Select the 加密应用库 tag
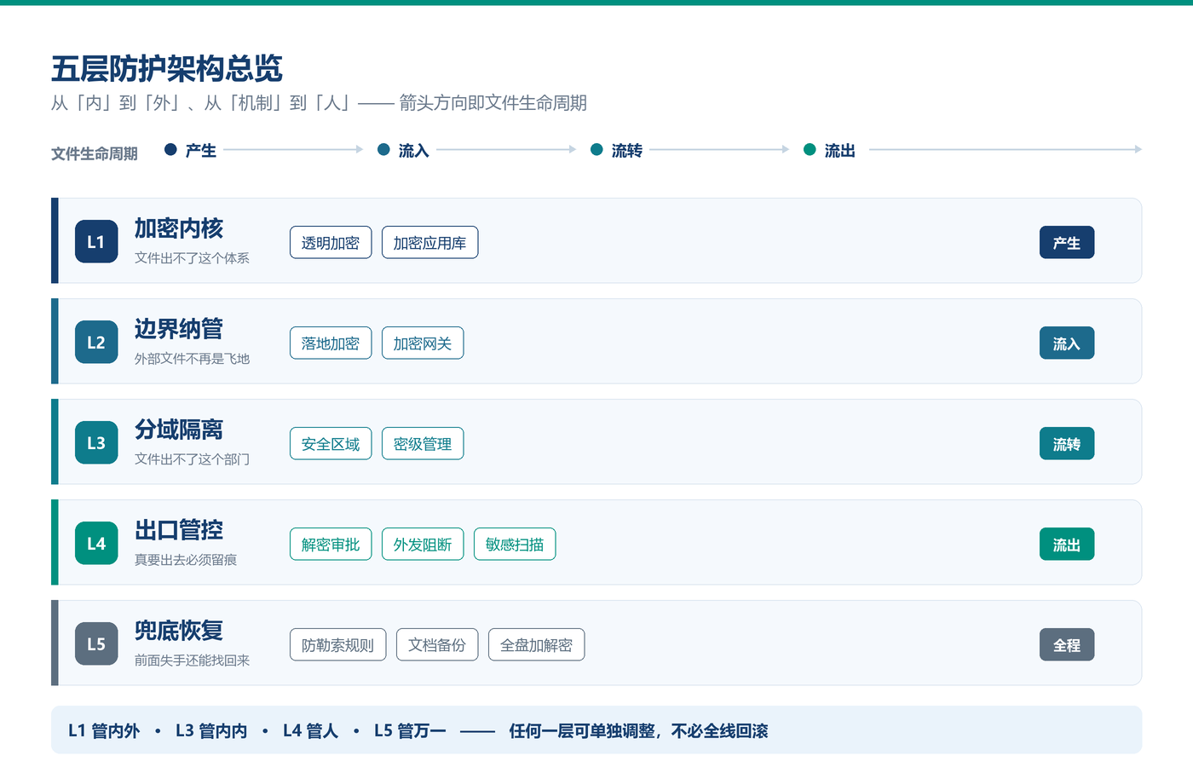This screenshot has width=1193, height=767. tap(429, 242)
